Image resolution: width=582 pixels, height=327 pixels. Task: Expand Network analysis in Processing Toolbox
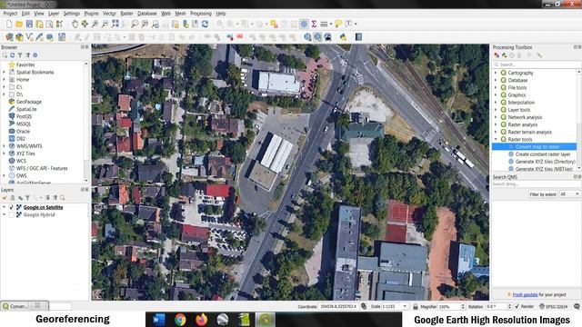tap(496, 117)
